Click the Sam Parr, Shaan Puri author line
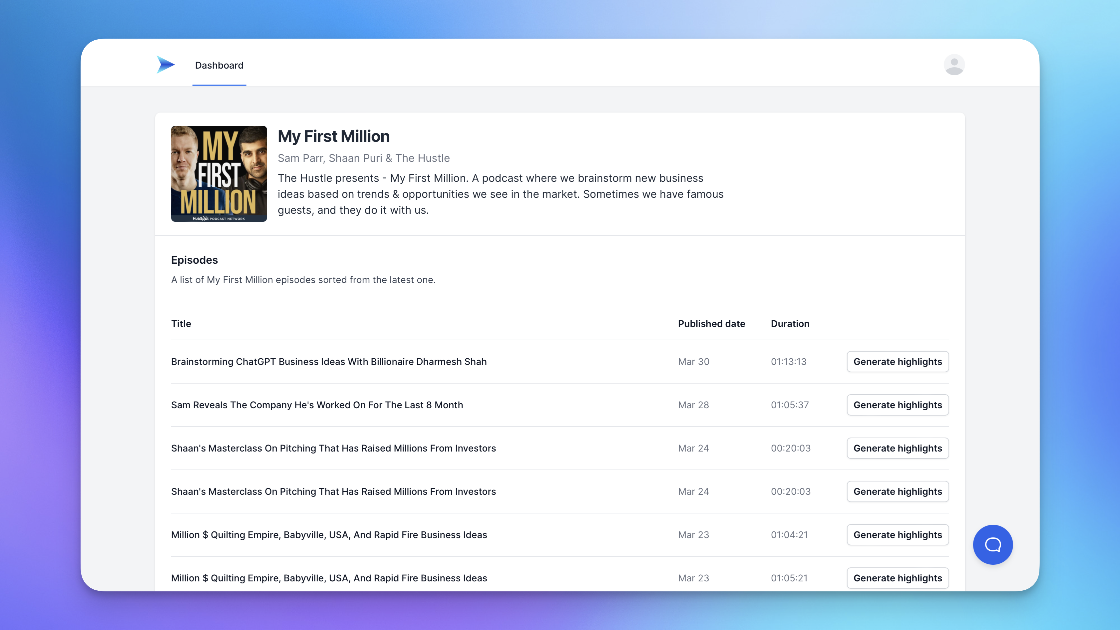 (363, 158)
